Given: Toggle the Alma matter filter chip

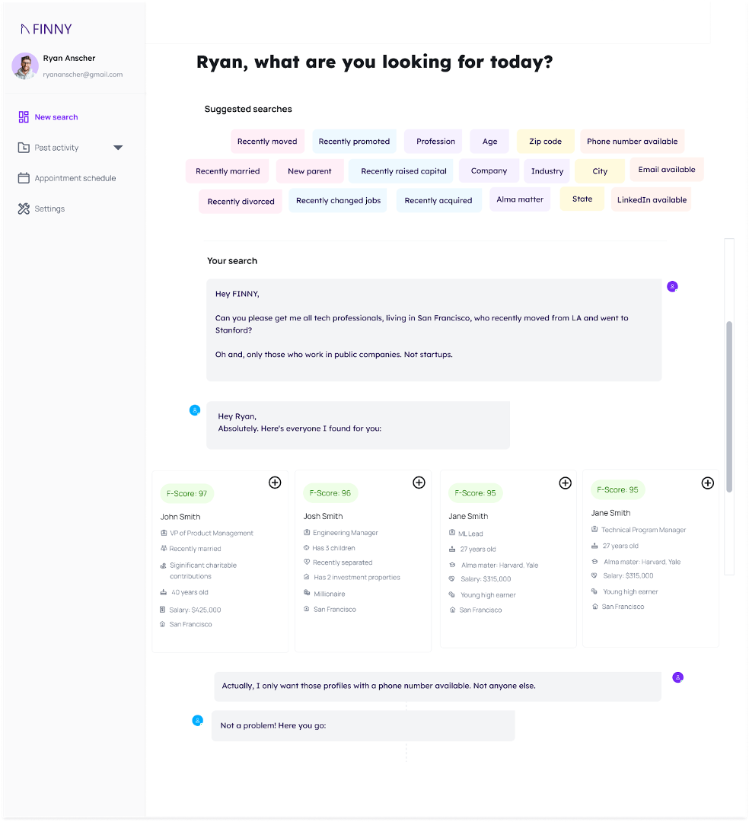Looking at the screenshot, I should tap(520, 199).
